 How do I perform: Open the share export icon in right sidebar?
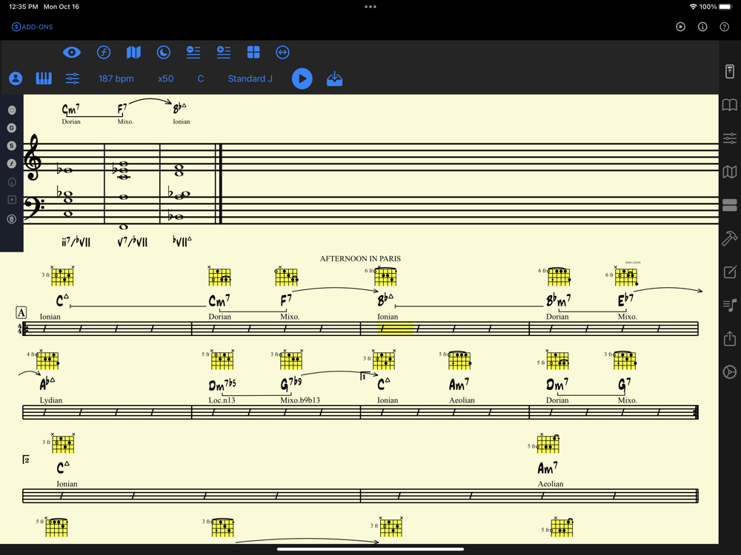pos(730,338)
